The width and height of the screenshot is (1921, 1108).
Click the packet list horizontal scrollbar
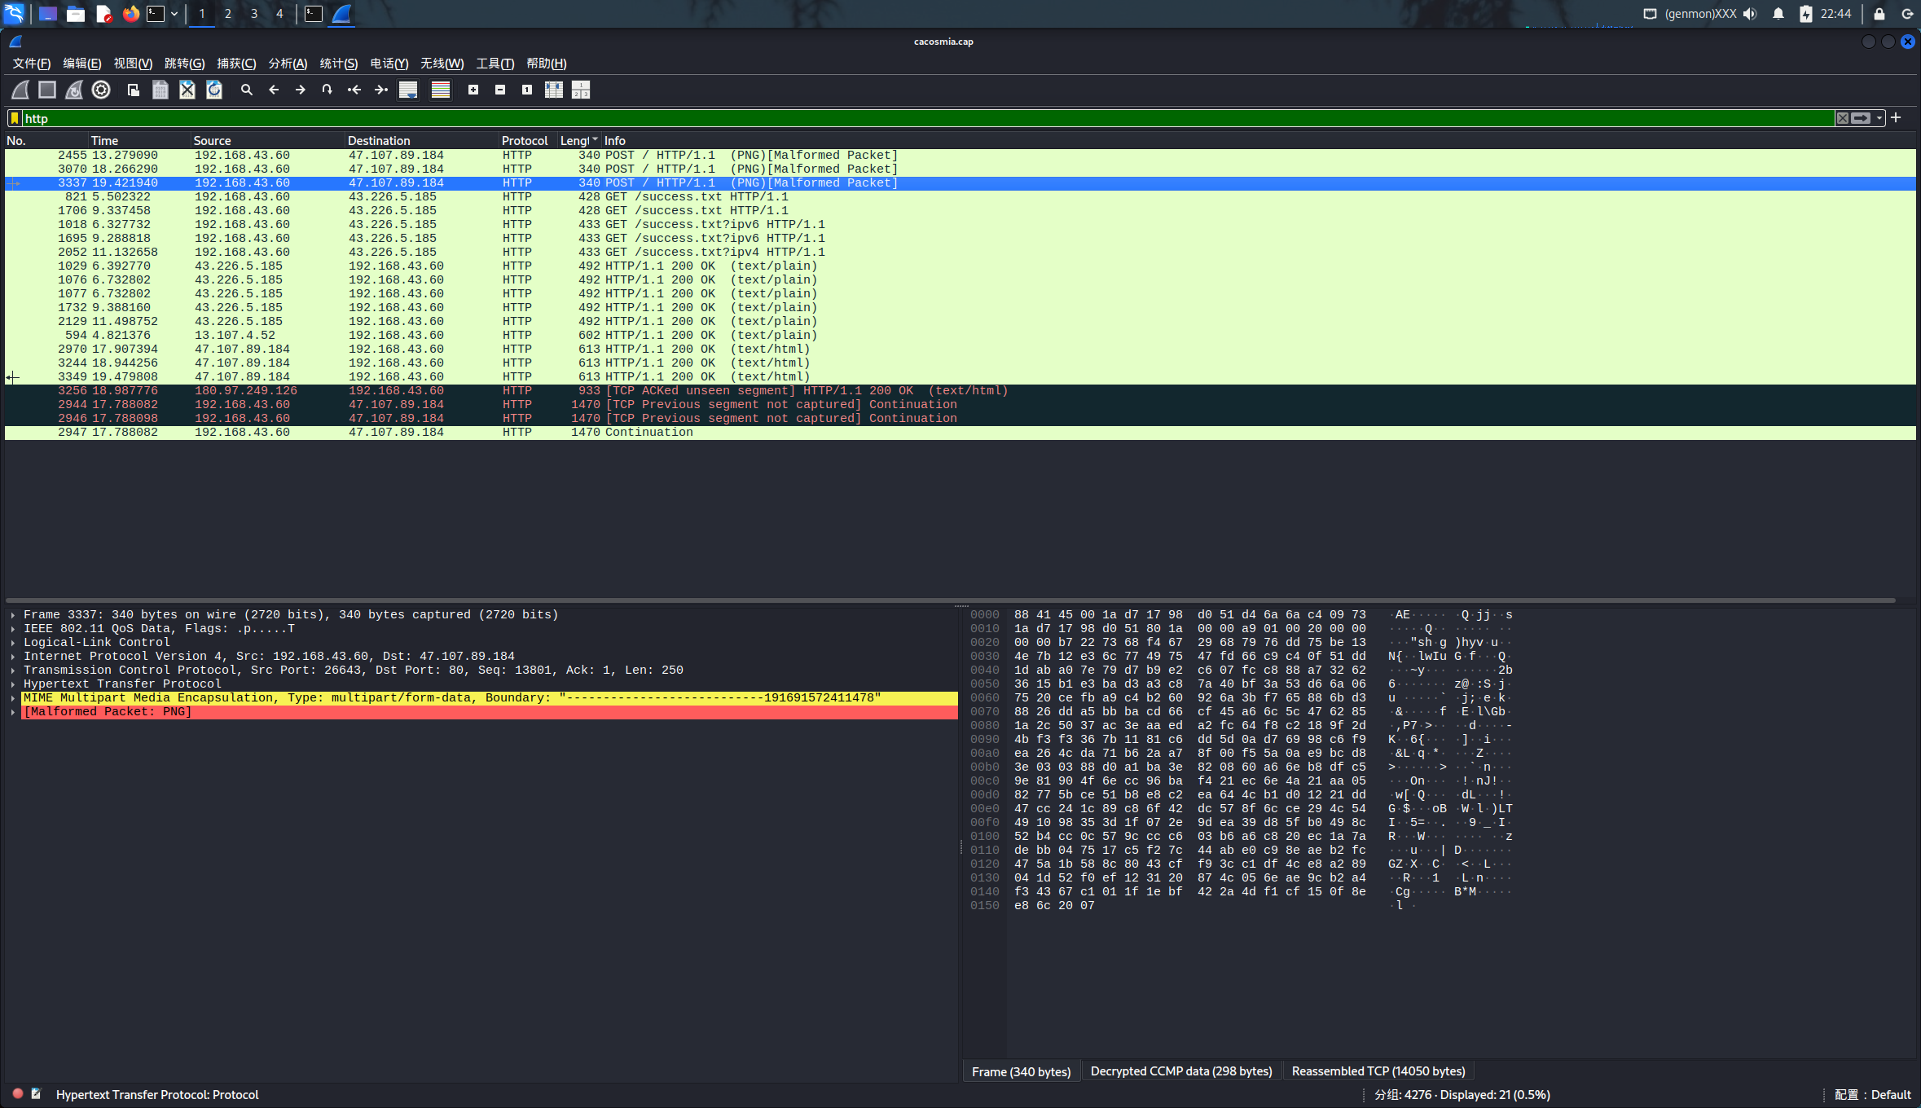pyautogui.click(x=950, y=600)
